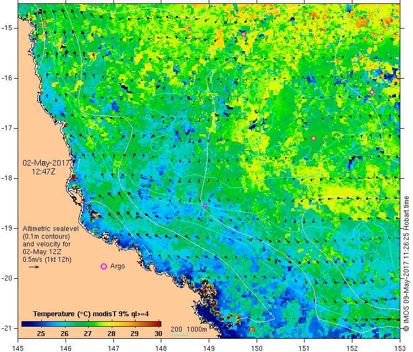
Task: Click the colorbar tick label '30'
Action: tap(158, 334)
